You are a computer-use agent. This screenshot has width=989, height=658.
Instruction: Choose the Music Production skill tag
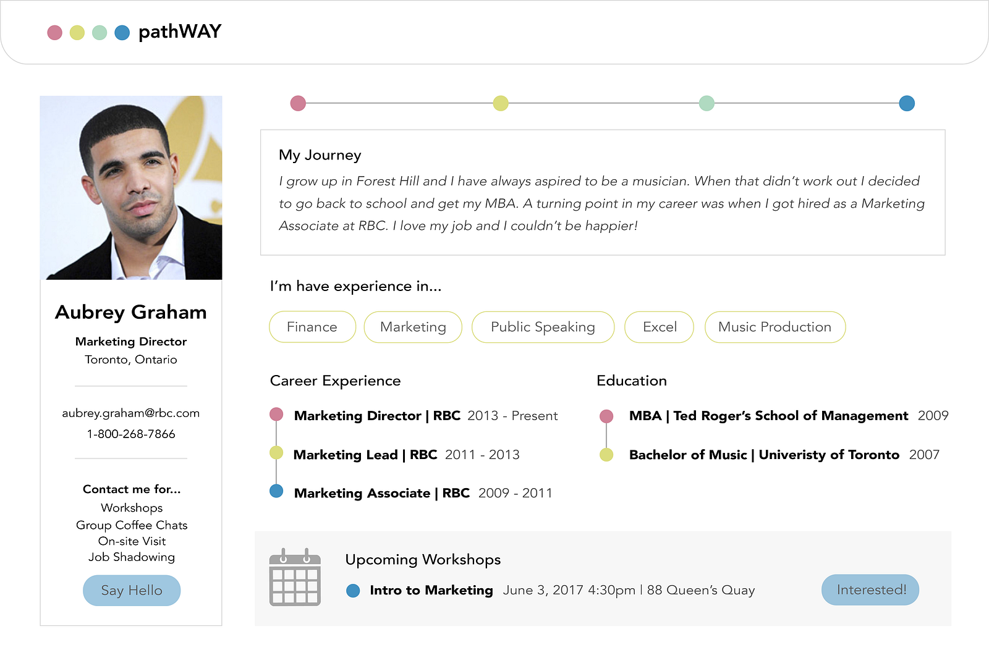point(775,327)
